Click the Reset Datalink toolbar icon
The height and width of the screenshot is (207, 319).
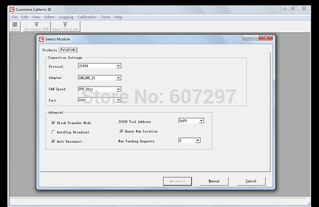pos(65,26)
